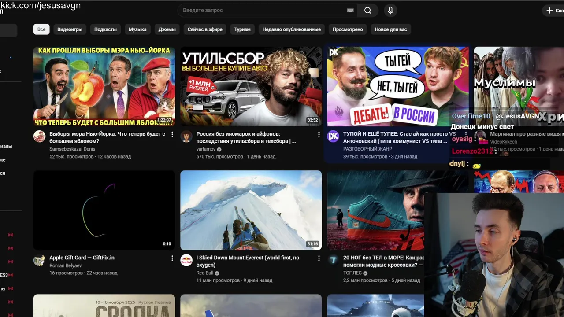Open menu for Выборы мэра Нью-Йорка video

click(x=172, y=134)
